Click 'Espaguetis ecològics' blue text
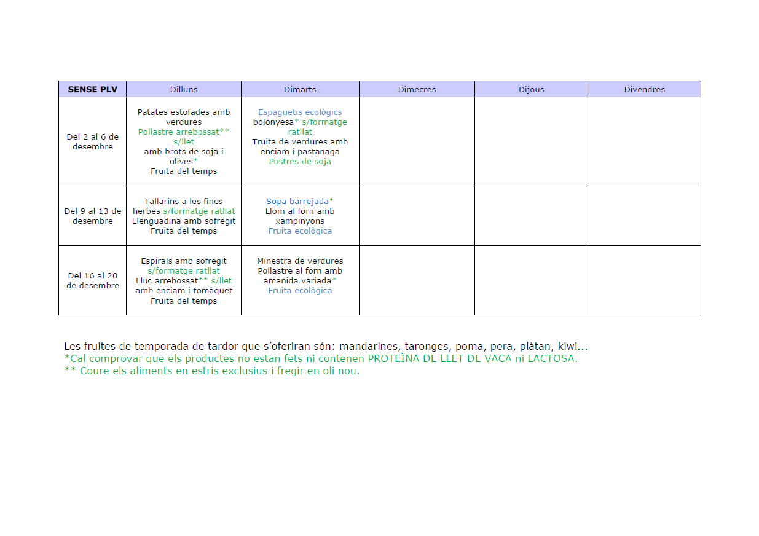Image resolution: width=759 pixels, height=536 pixels. 300,112
